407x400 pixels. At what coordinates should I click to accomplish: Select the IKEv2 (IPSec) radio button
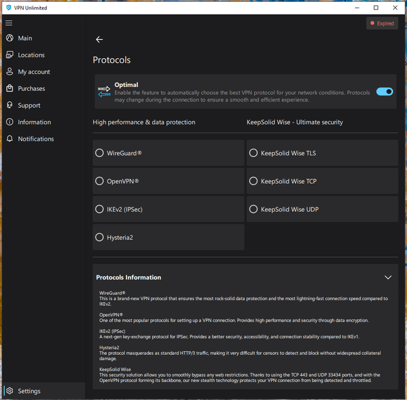99,209
